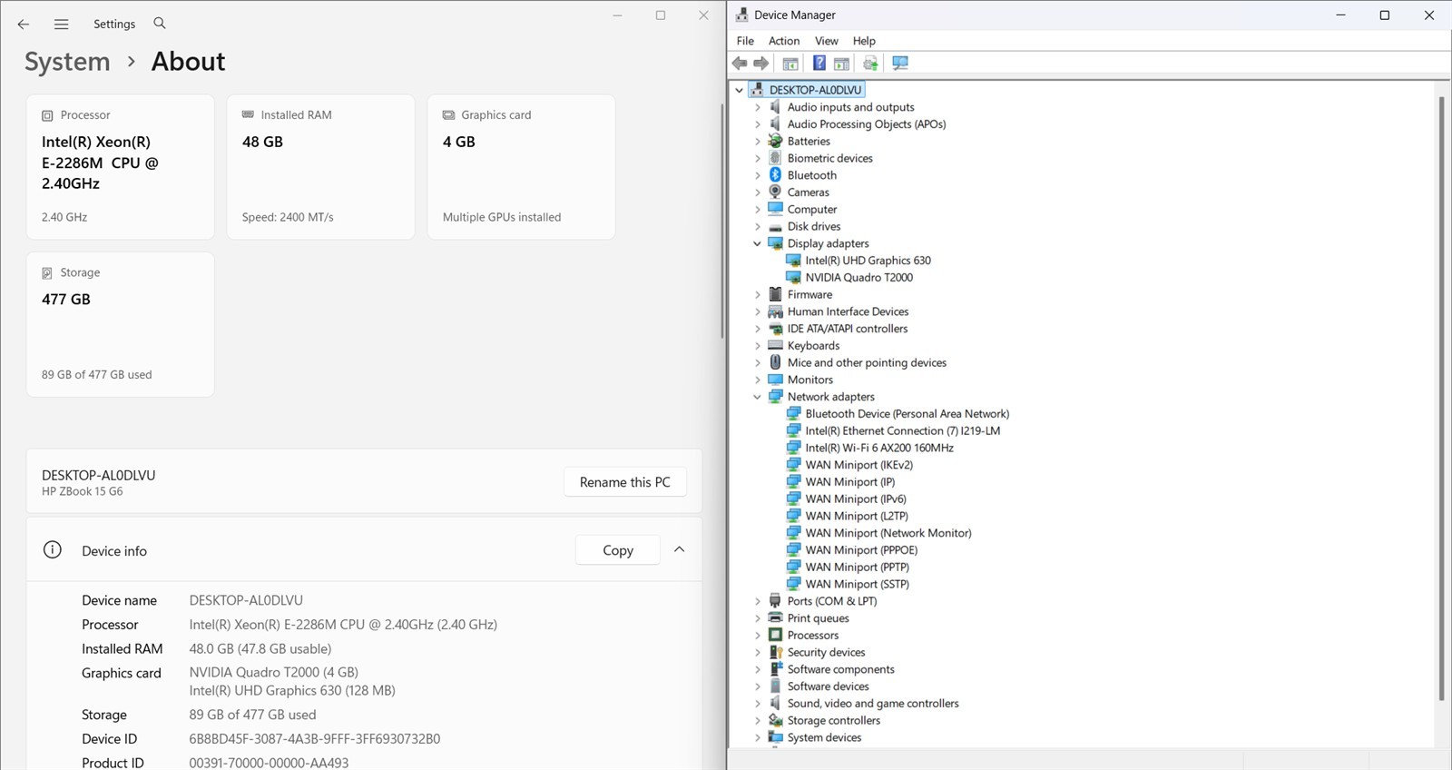Navigate to System breadcrumb in Settings
Image resolution: width=1452 pixels, height=770 pixels.
pos(67,62)
